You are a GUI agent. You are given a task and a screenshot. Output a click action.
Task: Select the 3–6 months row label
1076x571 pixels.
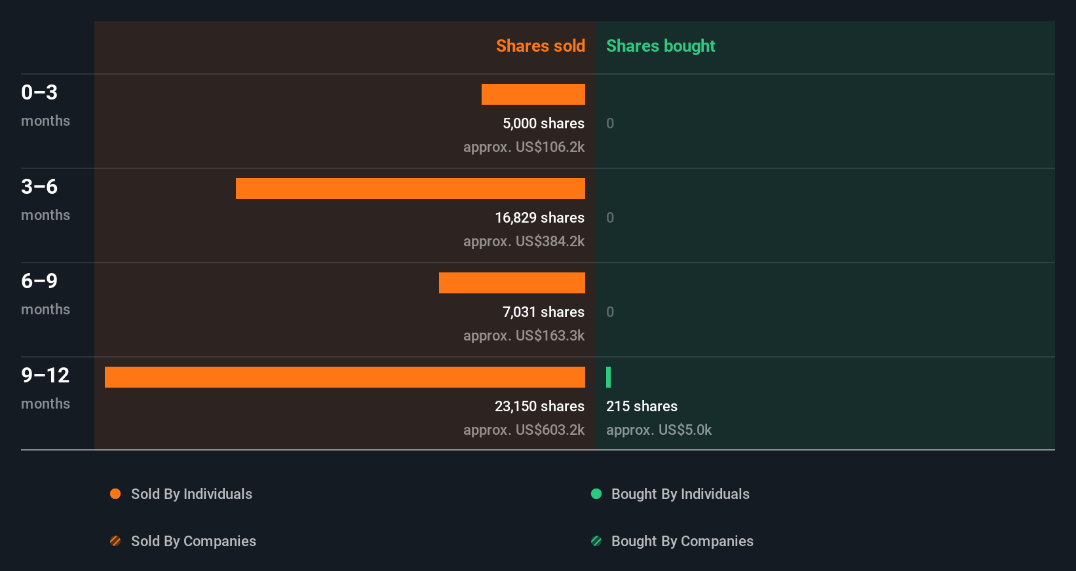[45, 200]
